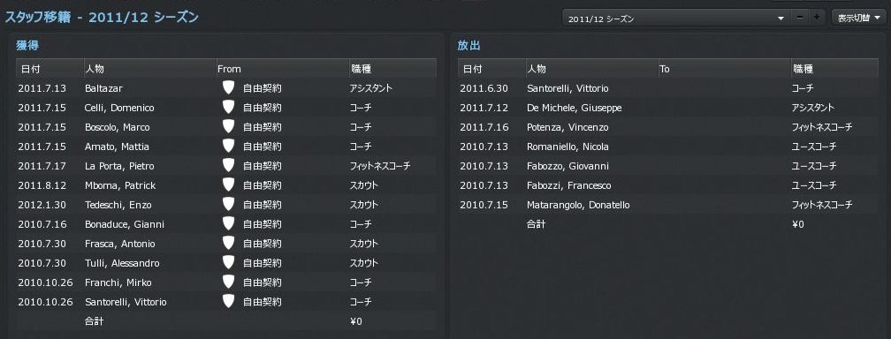Click the shield icon for La Porta, Pietro
This screenshot has width=891, height=339.
(x=228, y=166)
